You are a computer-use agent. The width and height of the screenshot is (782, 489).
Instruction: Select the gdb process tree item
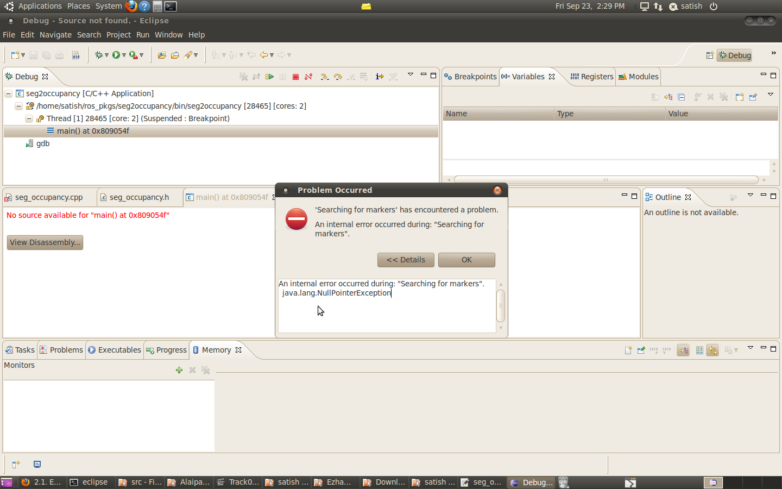pos(37,143)
